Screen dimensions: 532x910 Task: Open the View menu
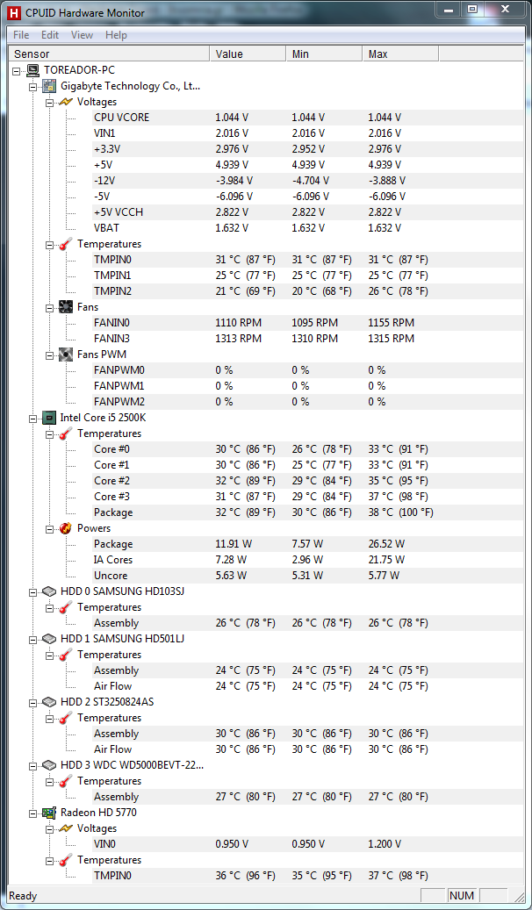[82, 35]
